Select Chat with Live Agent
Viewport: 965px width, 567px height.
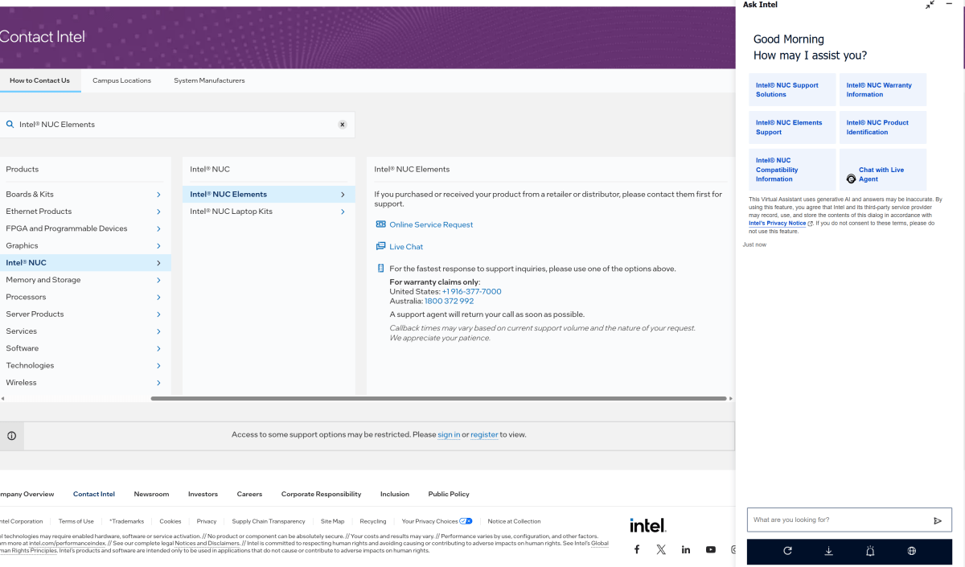(x=881, y=175)
